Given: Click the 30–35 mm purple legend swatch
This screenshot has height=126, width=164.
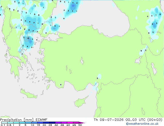Looking at the screenshot, I should click(x=58, y=123).
